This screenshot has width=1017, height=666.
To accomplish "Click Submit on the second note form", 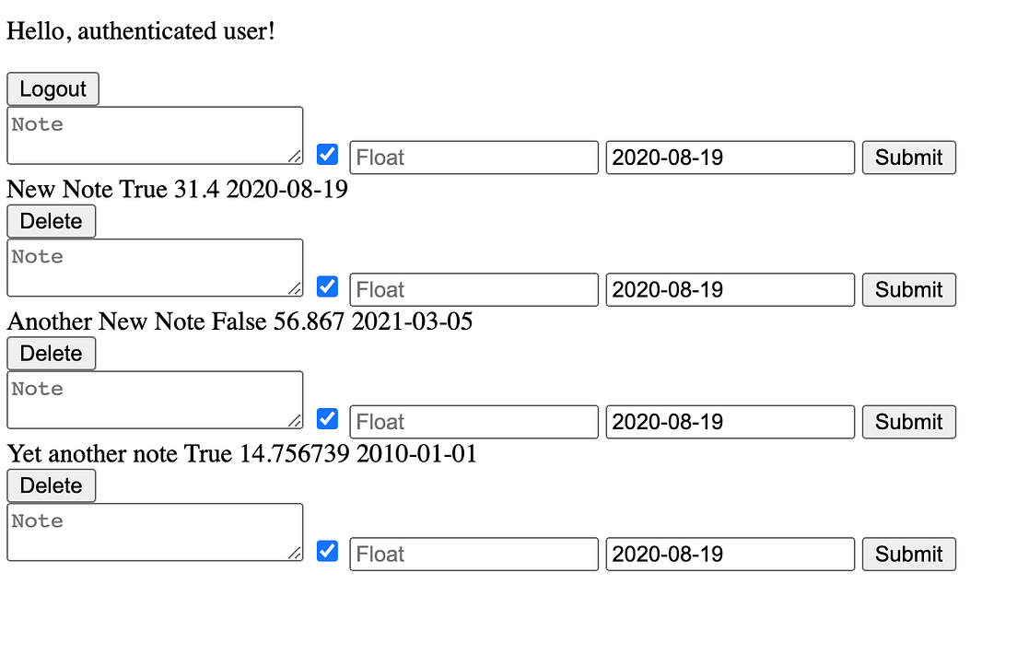I will (908, 289).
